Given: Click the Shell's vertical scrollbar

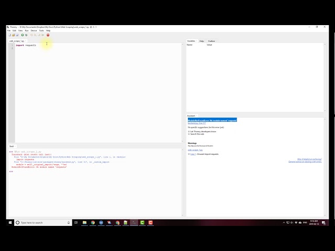Looking at the screenshot, I should click(183, 182).
